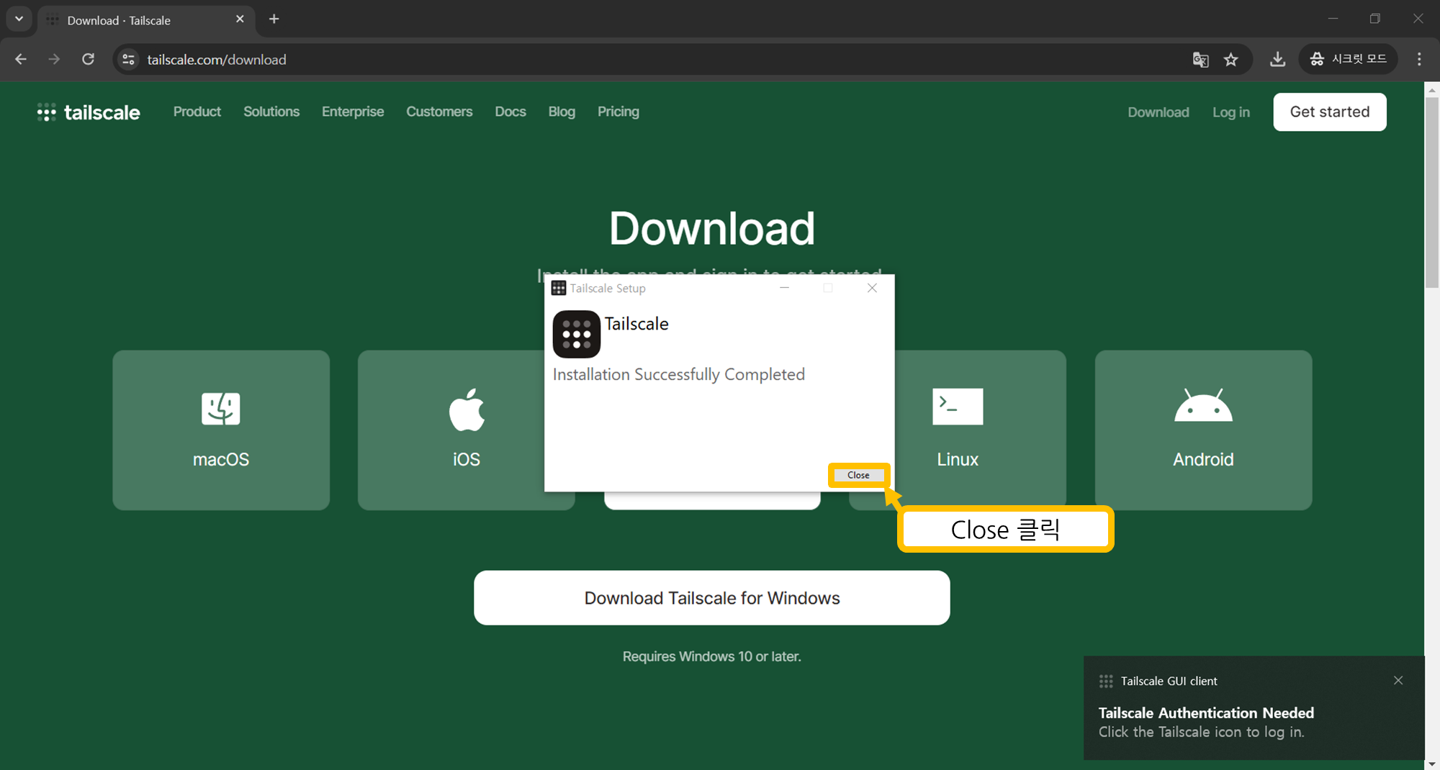The width and height of the screenshot is (1440, 770).
Task: Open the Enterprise nav item
Action: point(353,112)
